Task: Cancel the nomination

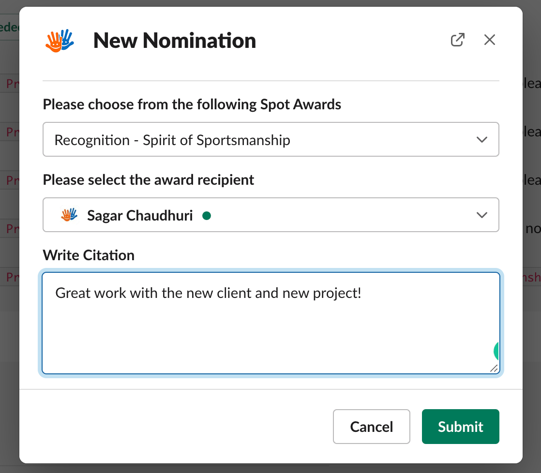Action: click(x=371, y=427)
